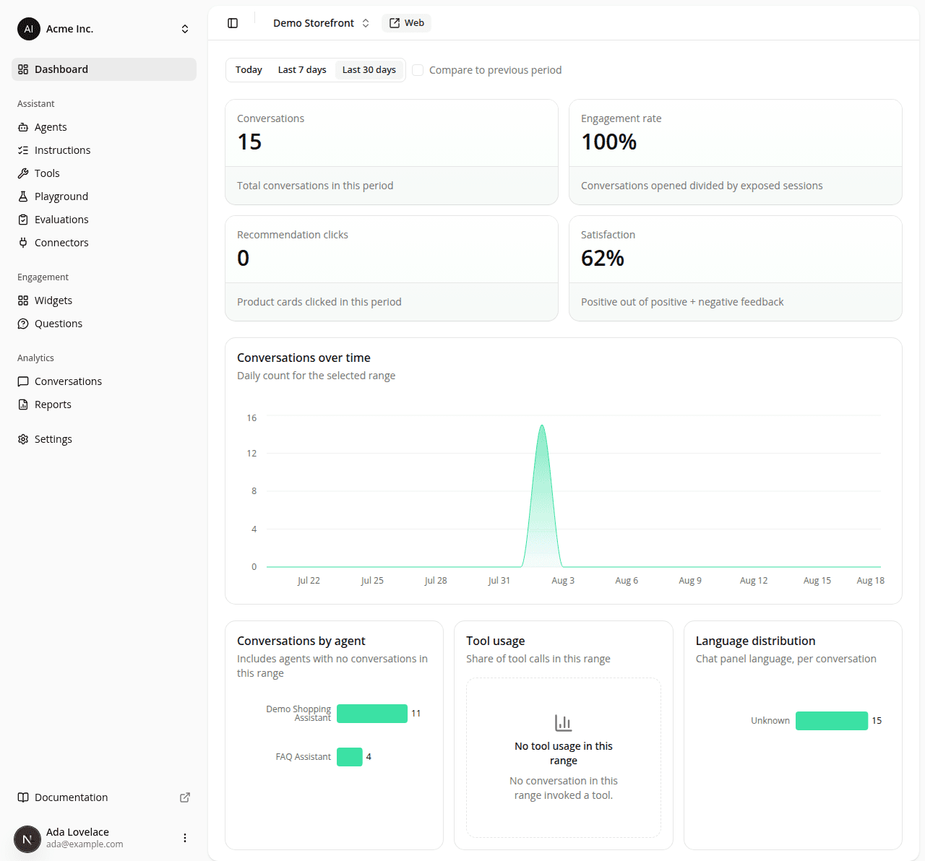Image resolution: width=925 pixels, height=861 pixels.
Task: Switch to Last 7 days range
Action: tap(302, 70)
